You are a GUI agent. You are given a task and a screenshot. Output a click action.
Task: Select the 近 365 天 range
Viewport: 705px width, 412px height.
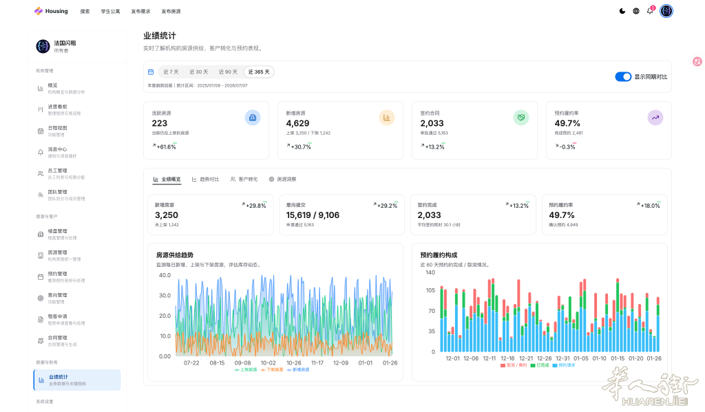[259, 72]
